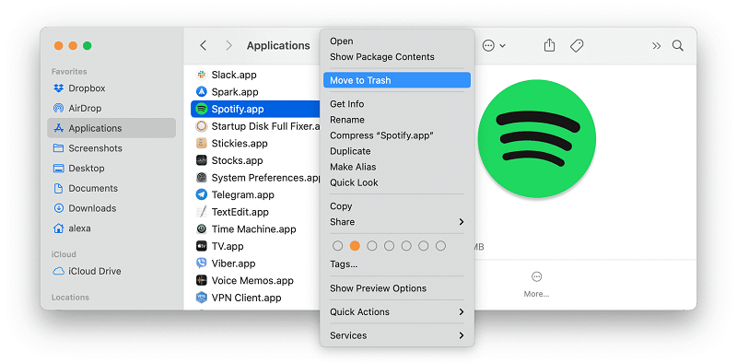Click the Share toolbar icon
The image size is (737, 363).
pyautogui.click(x=549, y=46)
